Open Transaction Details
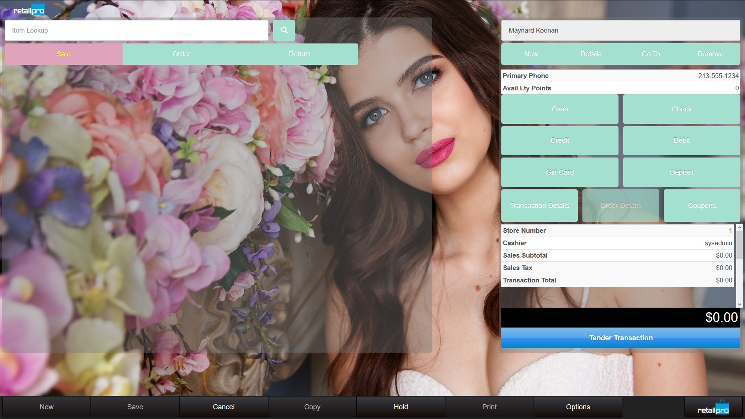Screen dimensions: 745x419 (x=539, y=206)
